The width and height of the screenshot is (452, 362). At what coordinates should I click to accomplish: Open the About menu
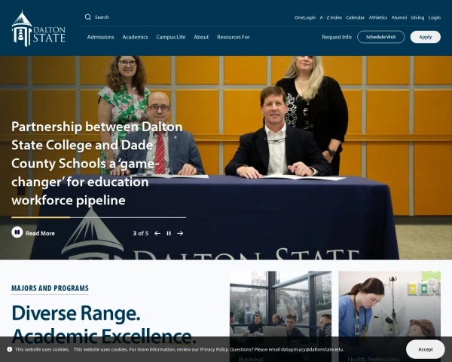click(x=201, y=37)
